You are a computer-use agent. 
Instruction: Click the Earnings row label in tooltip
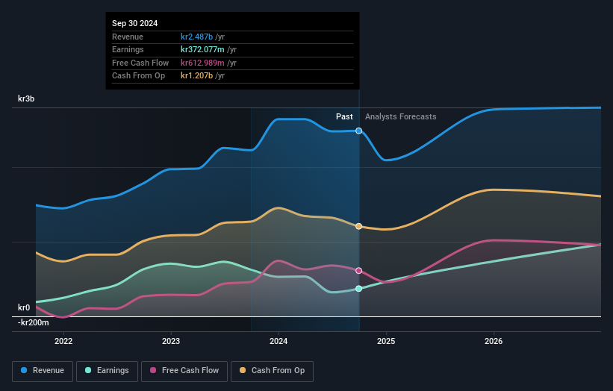[x=128, y=49]
